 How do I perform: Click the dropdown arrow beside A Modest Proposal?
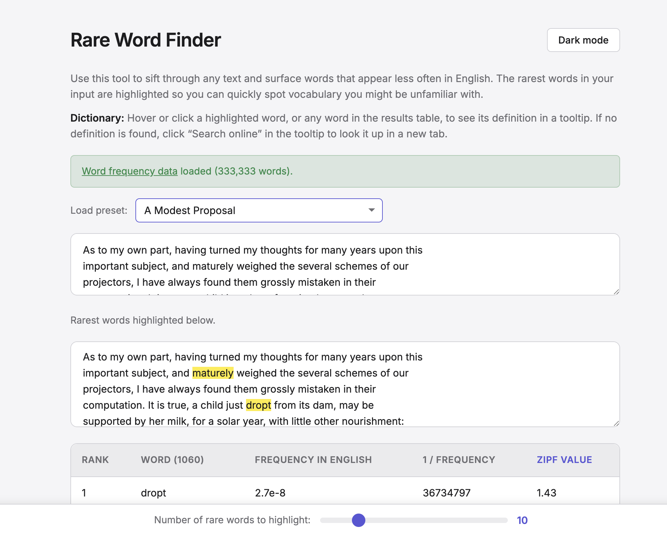pyautogui.click(x=371, y=210)
